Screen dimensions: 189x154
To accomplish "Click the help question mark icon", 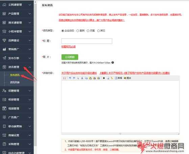I will pyautogui.click(x=113, y=63).
